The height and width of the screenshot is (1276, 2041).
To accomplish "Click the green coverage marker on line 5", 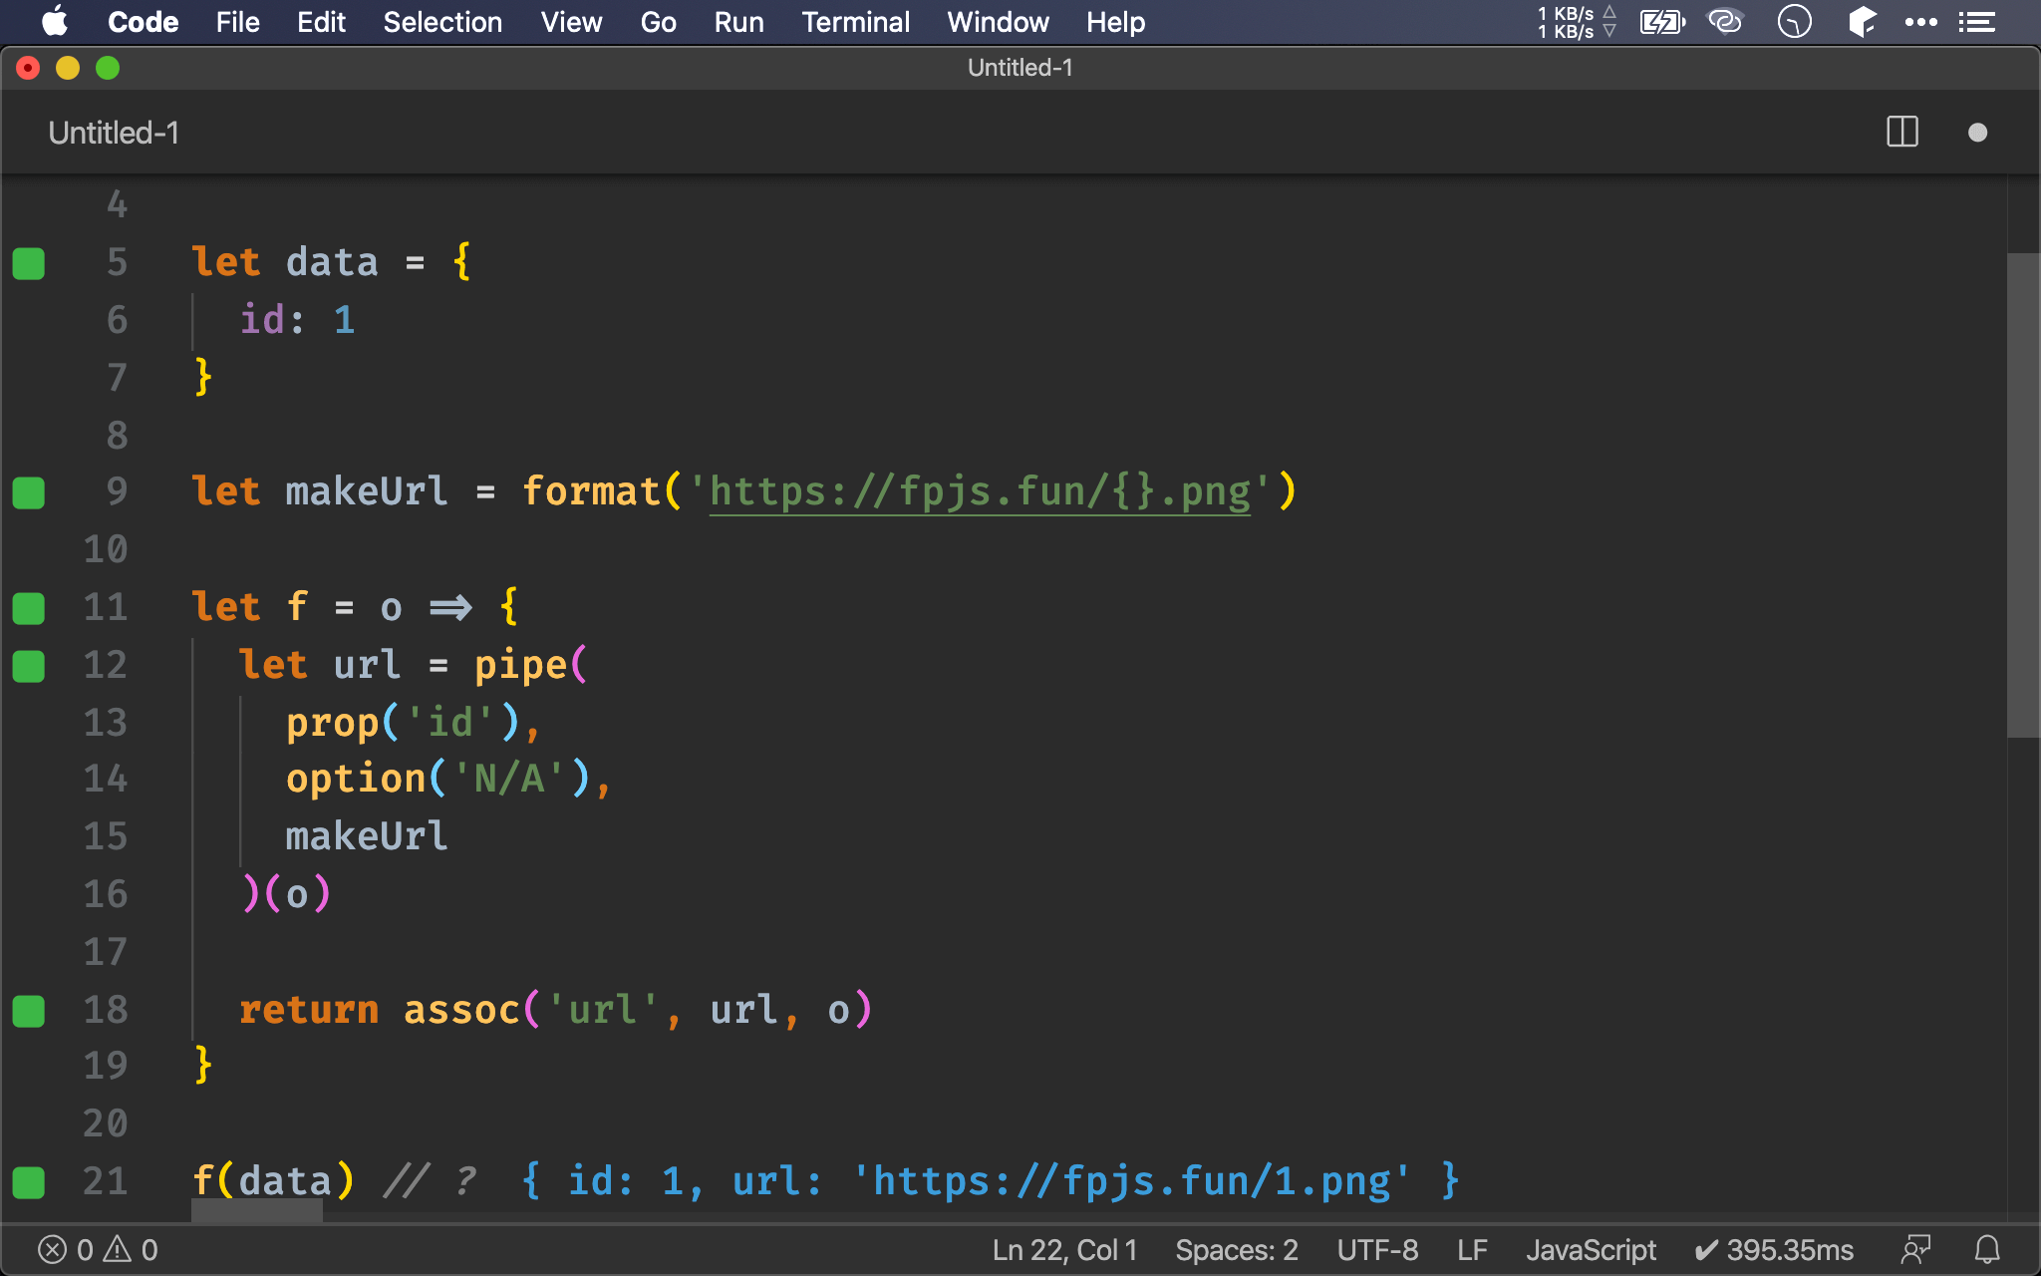I will pyautogui.click(x=28, y=263).
